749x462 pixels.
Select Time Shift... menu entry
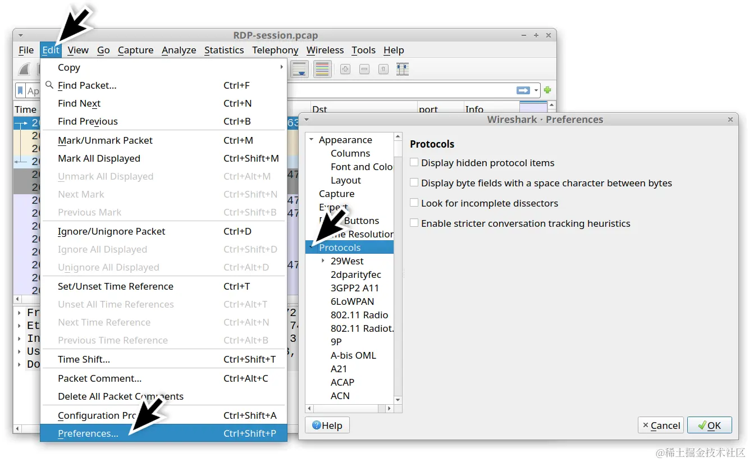(163, 359)
